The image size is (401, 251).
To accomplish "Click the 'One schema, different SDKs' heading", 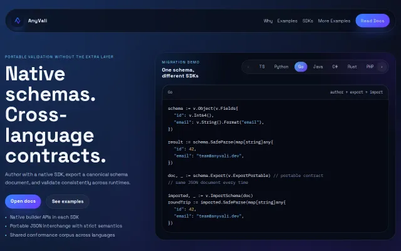I will pos(180,73).
